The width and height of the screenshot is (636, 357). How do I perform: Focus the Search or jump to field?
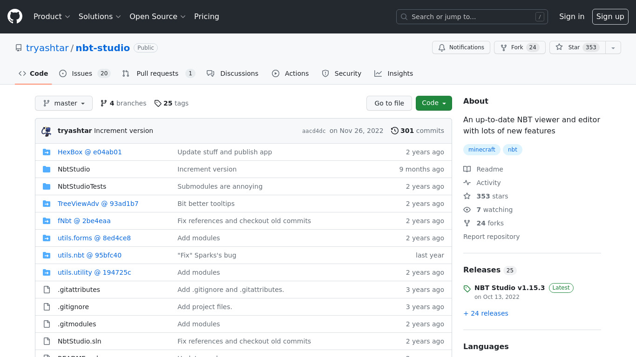tap(472, 17)
